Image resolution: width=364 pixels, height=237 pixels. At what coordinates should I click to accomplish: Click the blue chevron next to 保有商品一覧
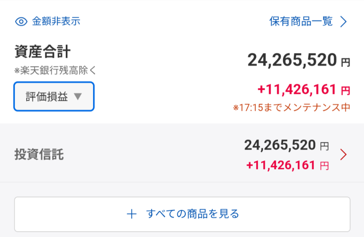coord(343,22)
